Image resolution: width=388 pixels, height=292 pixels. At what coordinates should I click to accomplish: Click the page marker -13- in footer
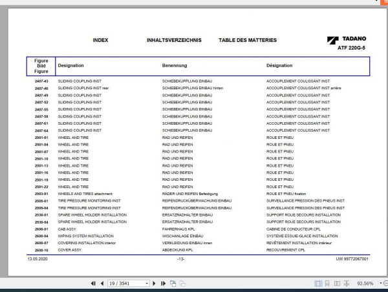click(180, 259)
